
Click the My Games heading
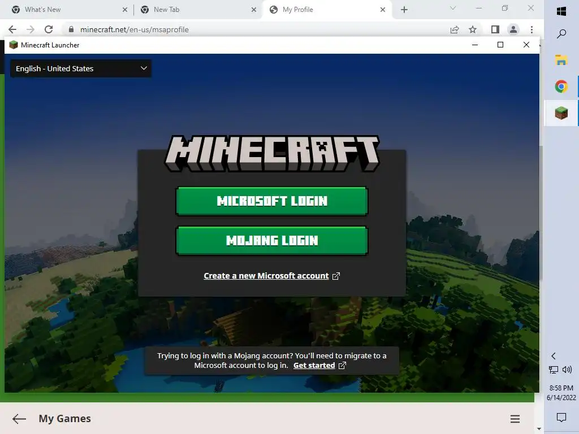[64, 419]
